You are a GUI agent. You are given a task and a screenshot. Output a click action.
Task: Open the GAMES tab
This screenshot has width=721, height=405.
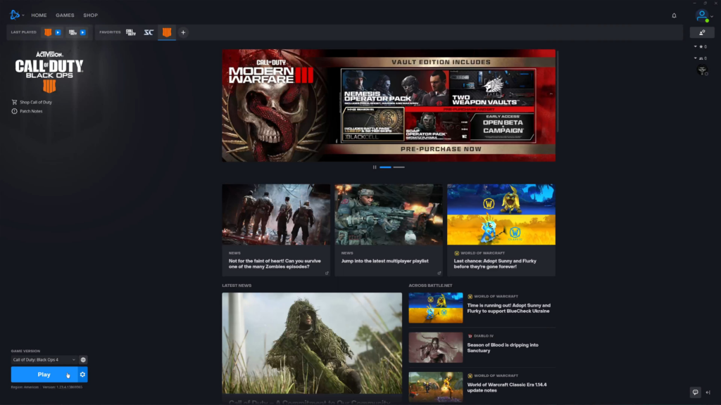coord(65,15)
